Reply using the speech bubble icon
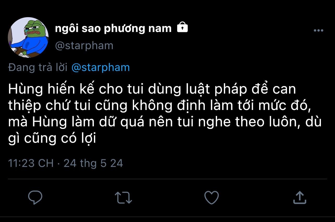Screen dimensions: 335x222 pos(35,198)
